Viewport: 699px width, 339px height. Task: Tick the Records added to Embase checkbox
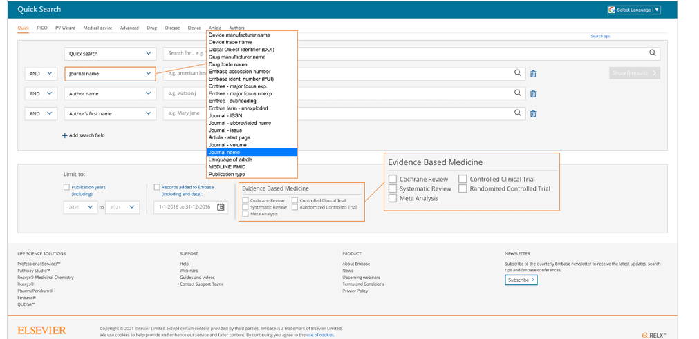(x=157, y=187)
